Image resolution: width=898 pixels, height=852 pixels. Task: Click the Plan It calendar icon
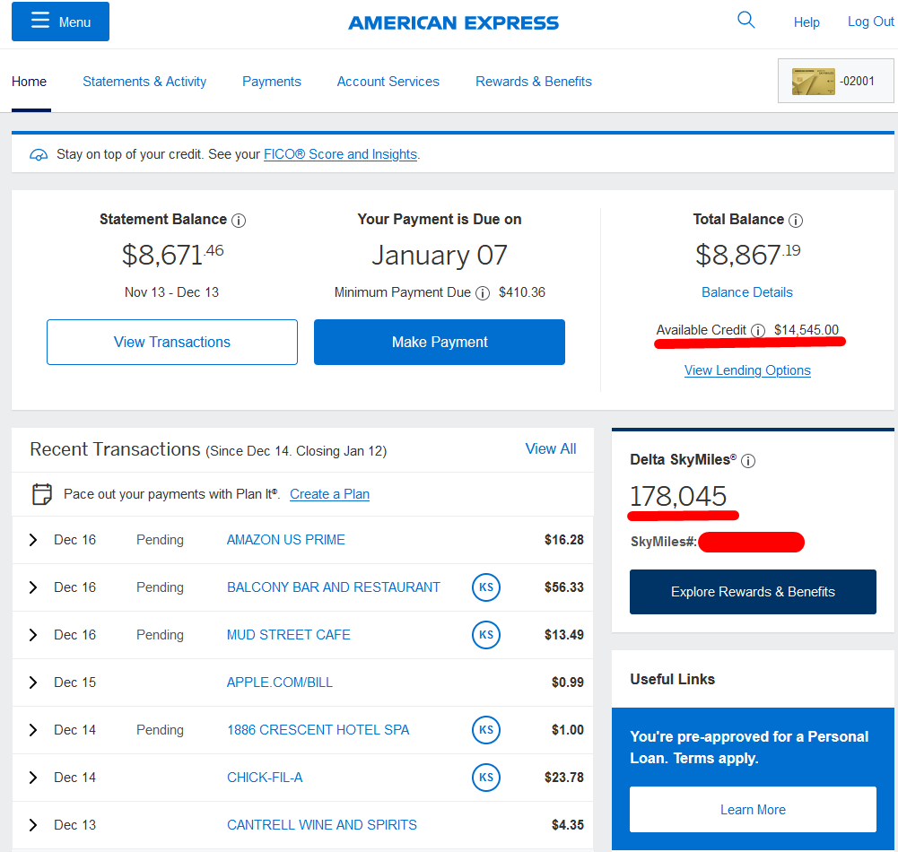tap(42, 493)
